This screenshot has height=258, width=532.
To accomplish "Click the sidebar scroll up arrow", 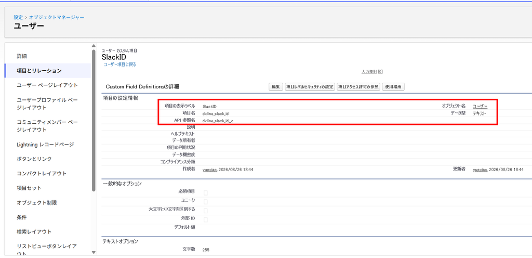I will point(94,46).
